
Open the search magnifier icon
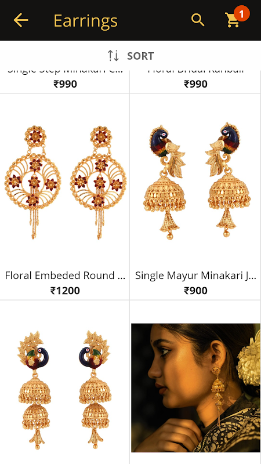[198, 20]
